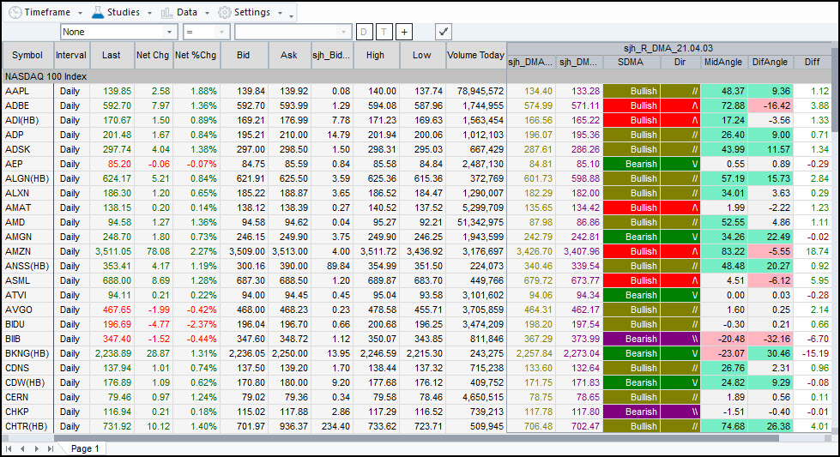Click the High value 689.87
The image size is (840, 457).
tap(378, 280)
